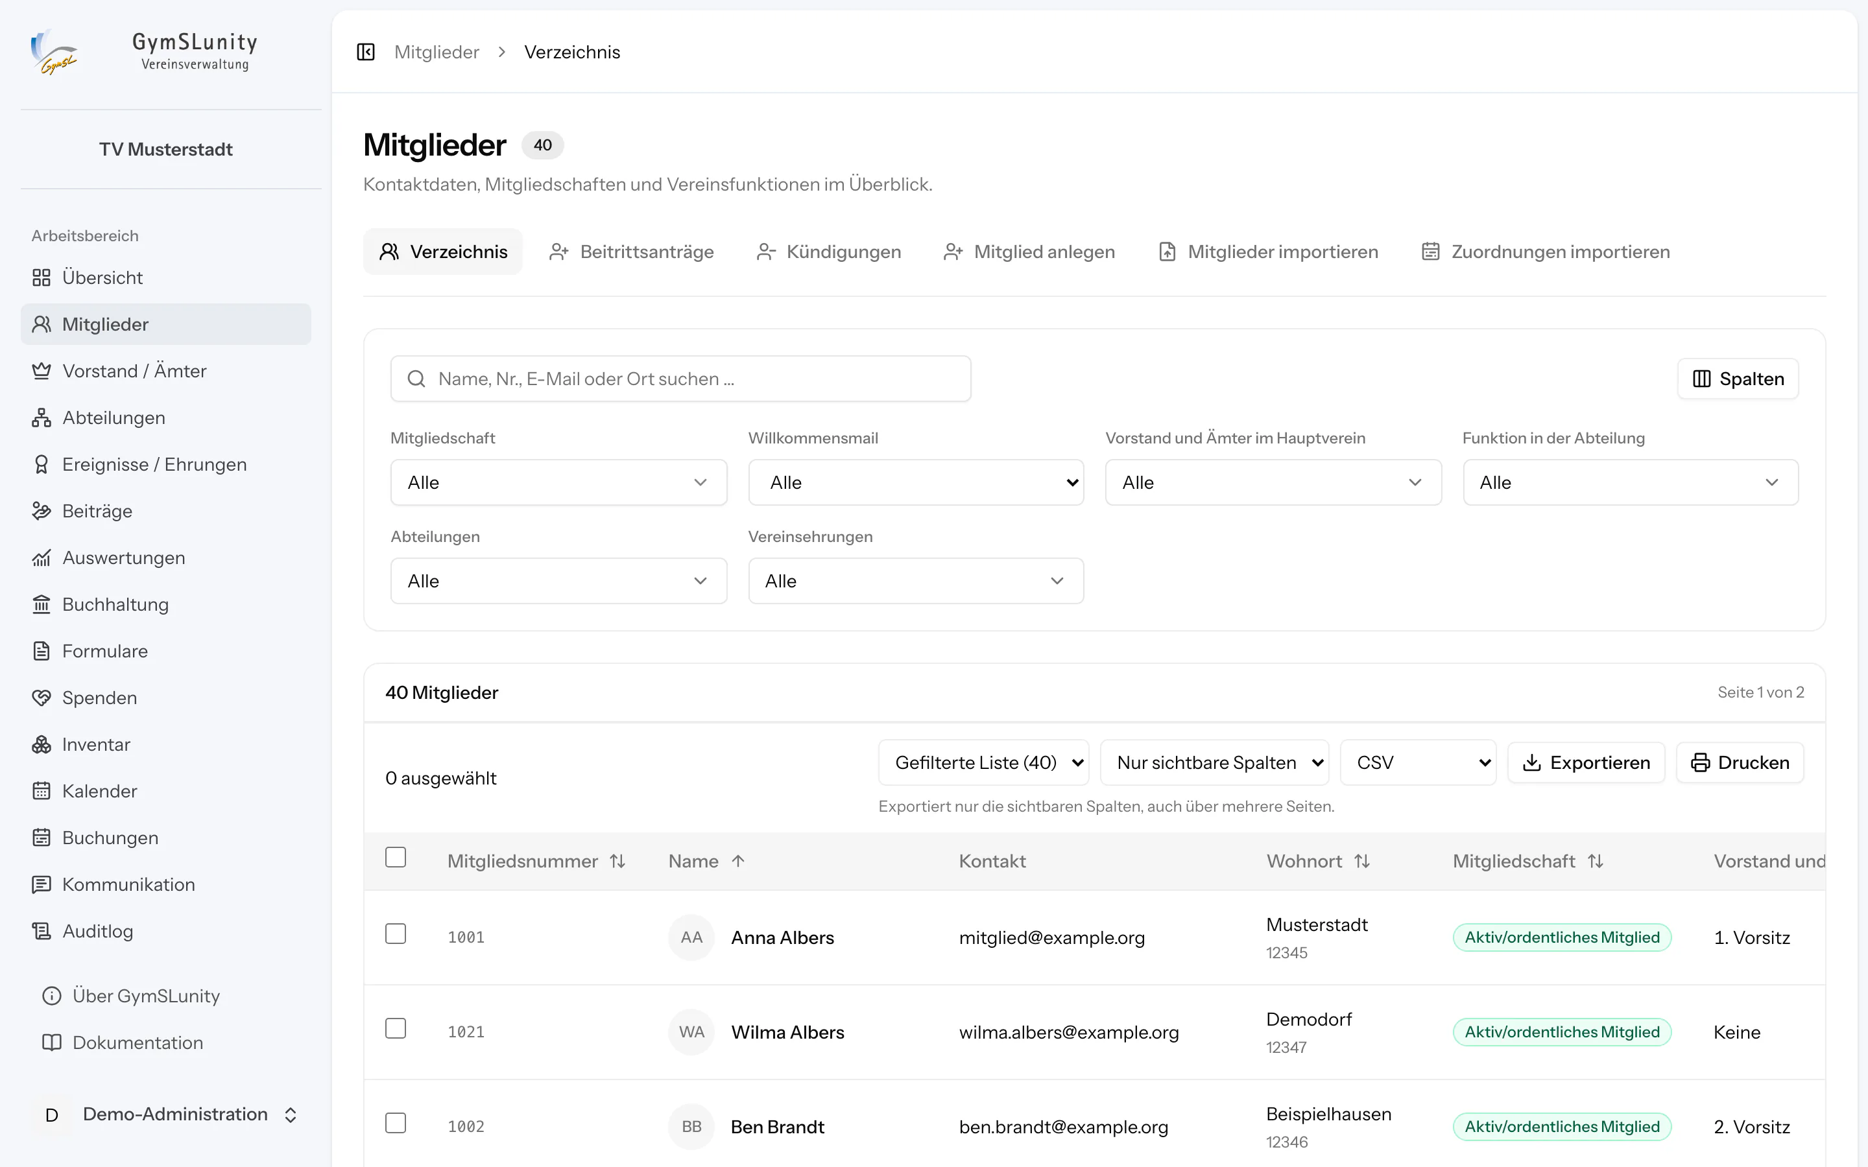Image resolution: width=1868 pixels, height=1167 pixels.
Task: Open Vorstand und Ämter im Hauptverein dropdown
Action: (1273, 482)
